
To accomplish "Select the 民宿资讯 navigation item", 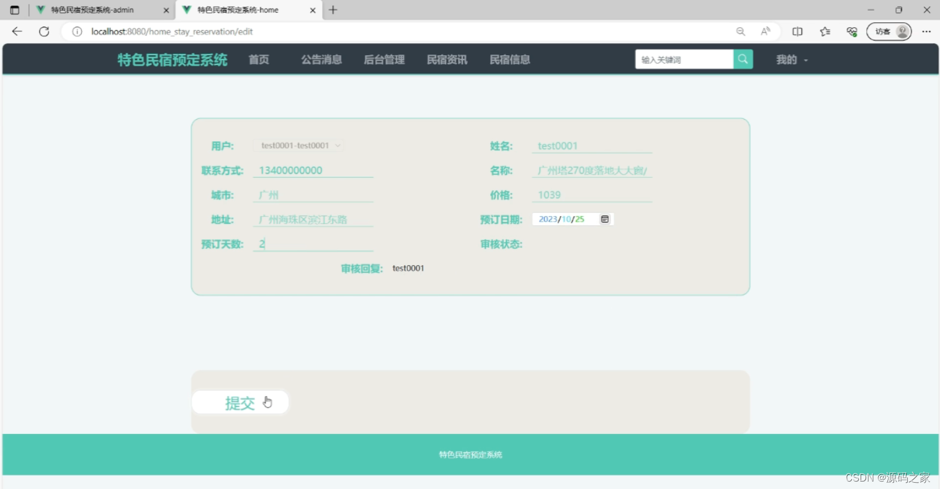I will point(446,59).
